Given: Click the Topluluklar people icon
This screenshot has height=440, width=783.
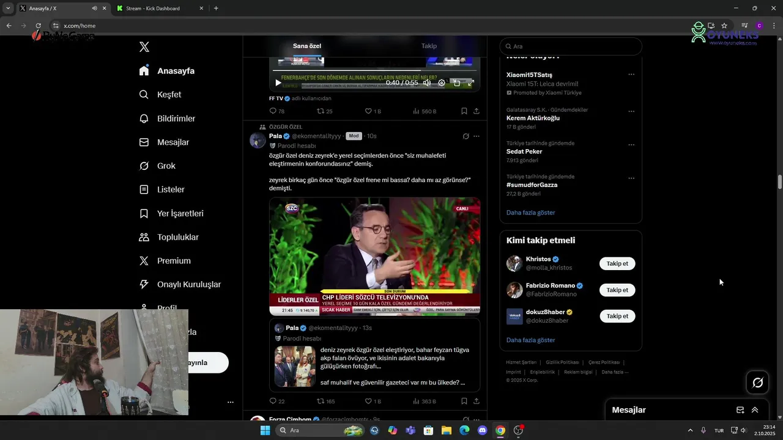Looking at the screenshot, I should tap(144, 237).
